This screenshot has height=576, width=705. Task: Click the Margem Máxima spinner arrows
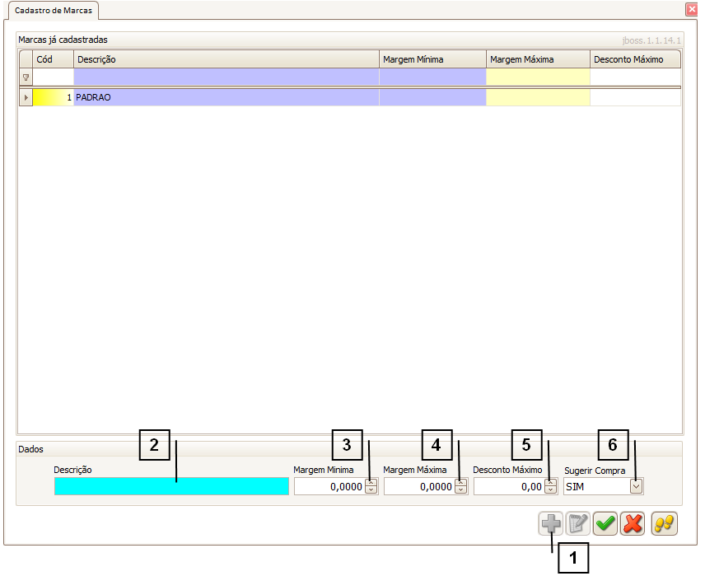[x=460, y=487]
